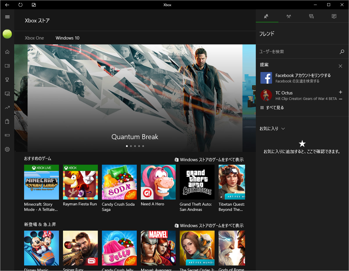The image size is (349, 271).
Task: Open the Disney Magic game tile
Action: (x=42, y=250)
